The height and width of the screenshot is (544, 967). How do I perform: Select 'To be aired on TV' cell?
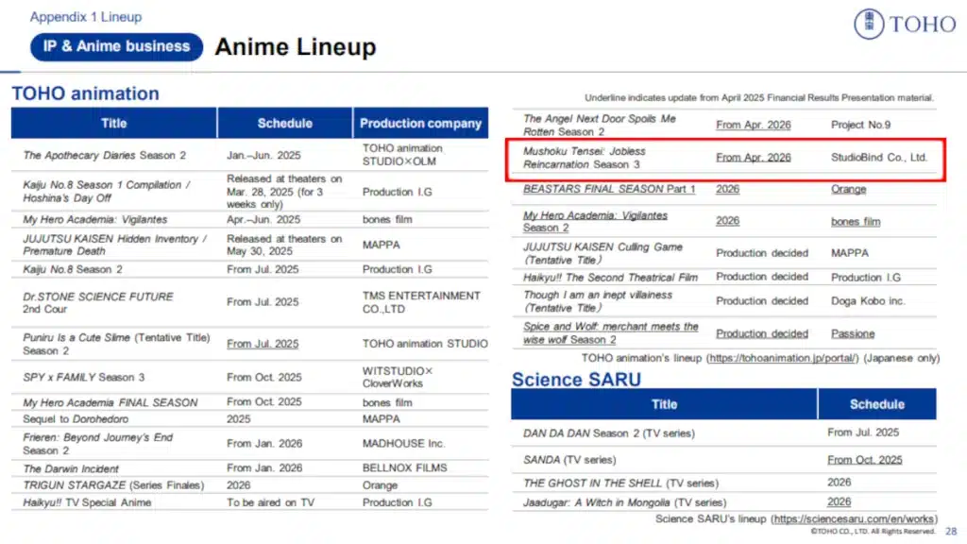click(270, 502)
